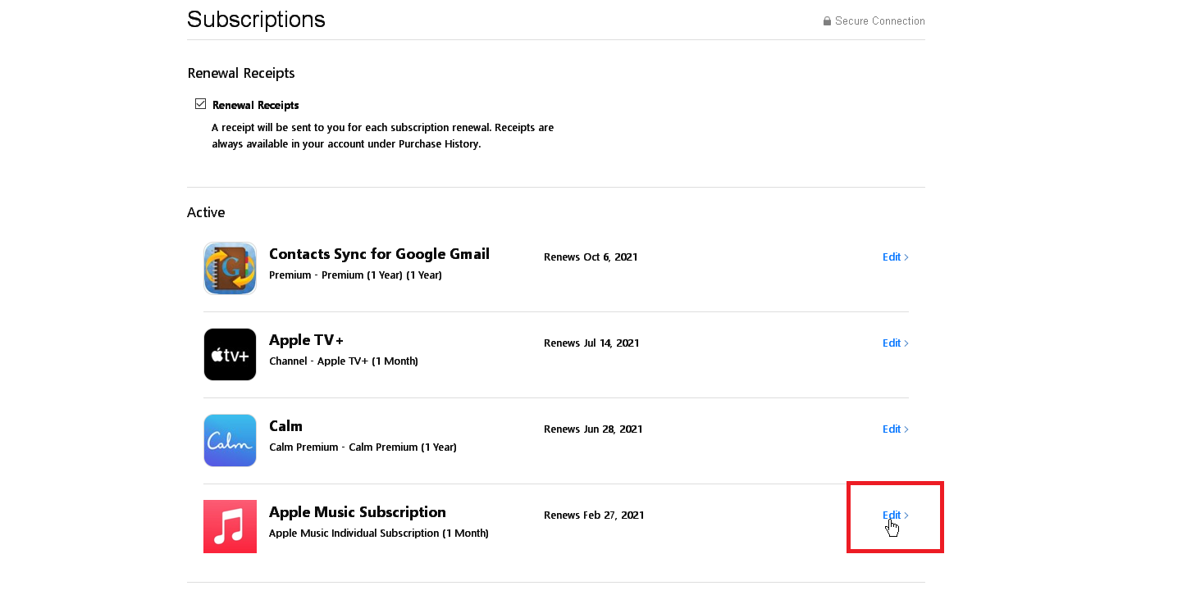Toggle the Renewal Receipts checkbox

point(200,104)
